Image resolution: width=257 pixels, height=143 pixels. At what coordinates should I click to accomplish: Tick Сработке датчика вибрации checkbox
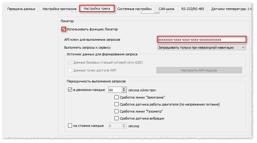tap(116, 118)
